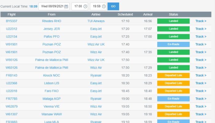215x123 pixels.
Task: Click the En-Route status of flight W91901
Action: [173, 44]
